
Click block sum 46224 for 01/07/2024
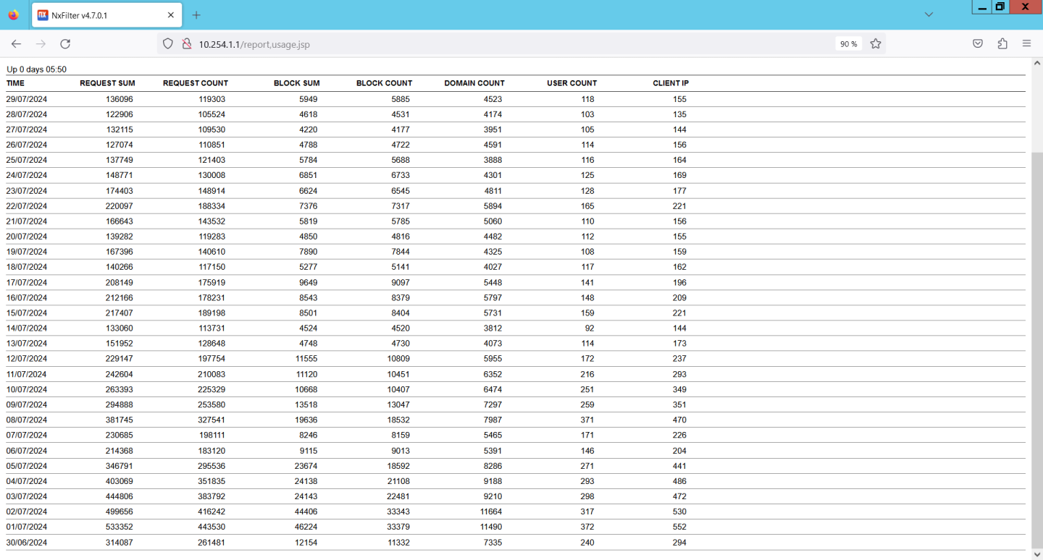306,527
